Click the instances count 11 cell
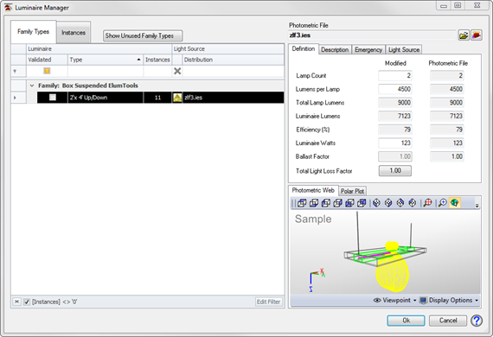Screen dimensions: 493x337 pos(157,98)
